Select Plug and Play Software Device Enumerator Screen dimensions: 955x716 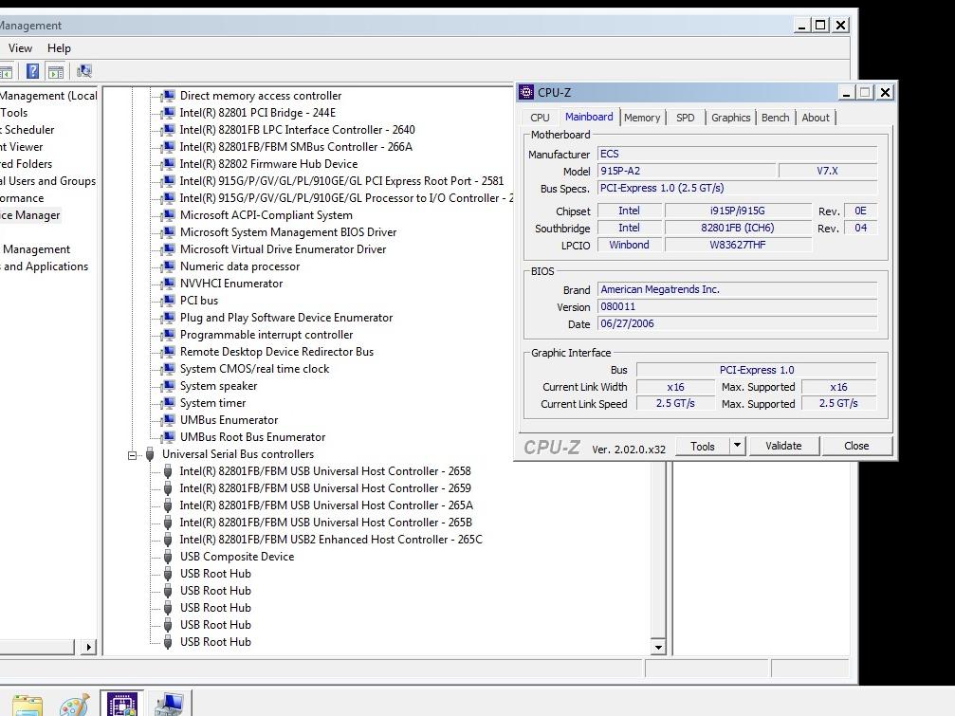pos(286,317)
